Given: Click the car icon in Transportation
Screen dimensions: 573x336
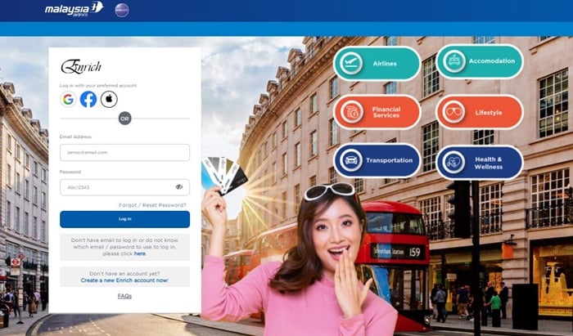Looking at the screenshot, I should (351, 160).
